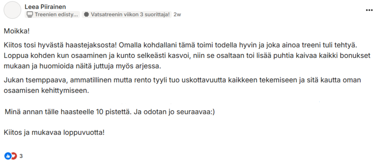Image resolution: width=373 pixels, height=164 pixels.
Task: Select the Vatsatreenin viikon 3 suorittaja! badge
Action: (x=127, y=14)
